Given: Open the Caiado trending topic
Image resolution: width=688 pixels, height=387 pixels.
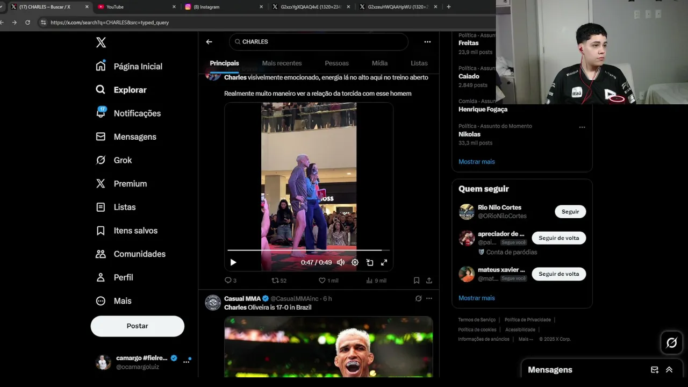Looking at the screenshot, I should click(x=469, y=76).
